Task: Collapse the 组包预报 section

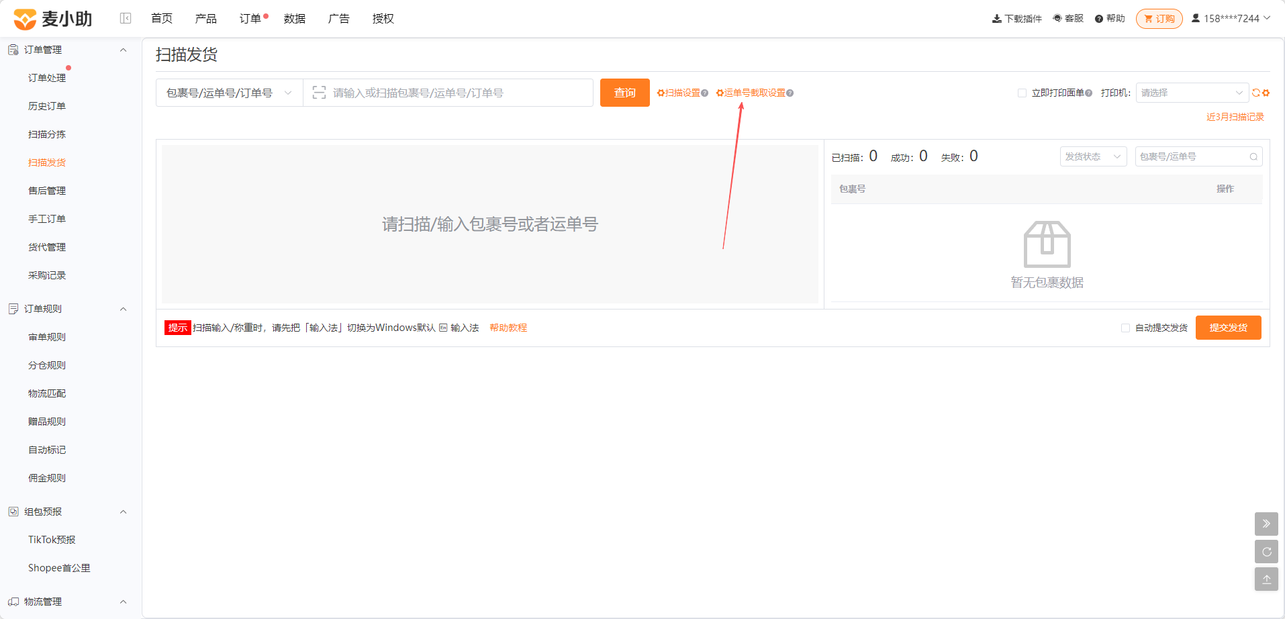Action: point(123,512)
